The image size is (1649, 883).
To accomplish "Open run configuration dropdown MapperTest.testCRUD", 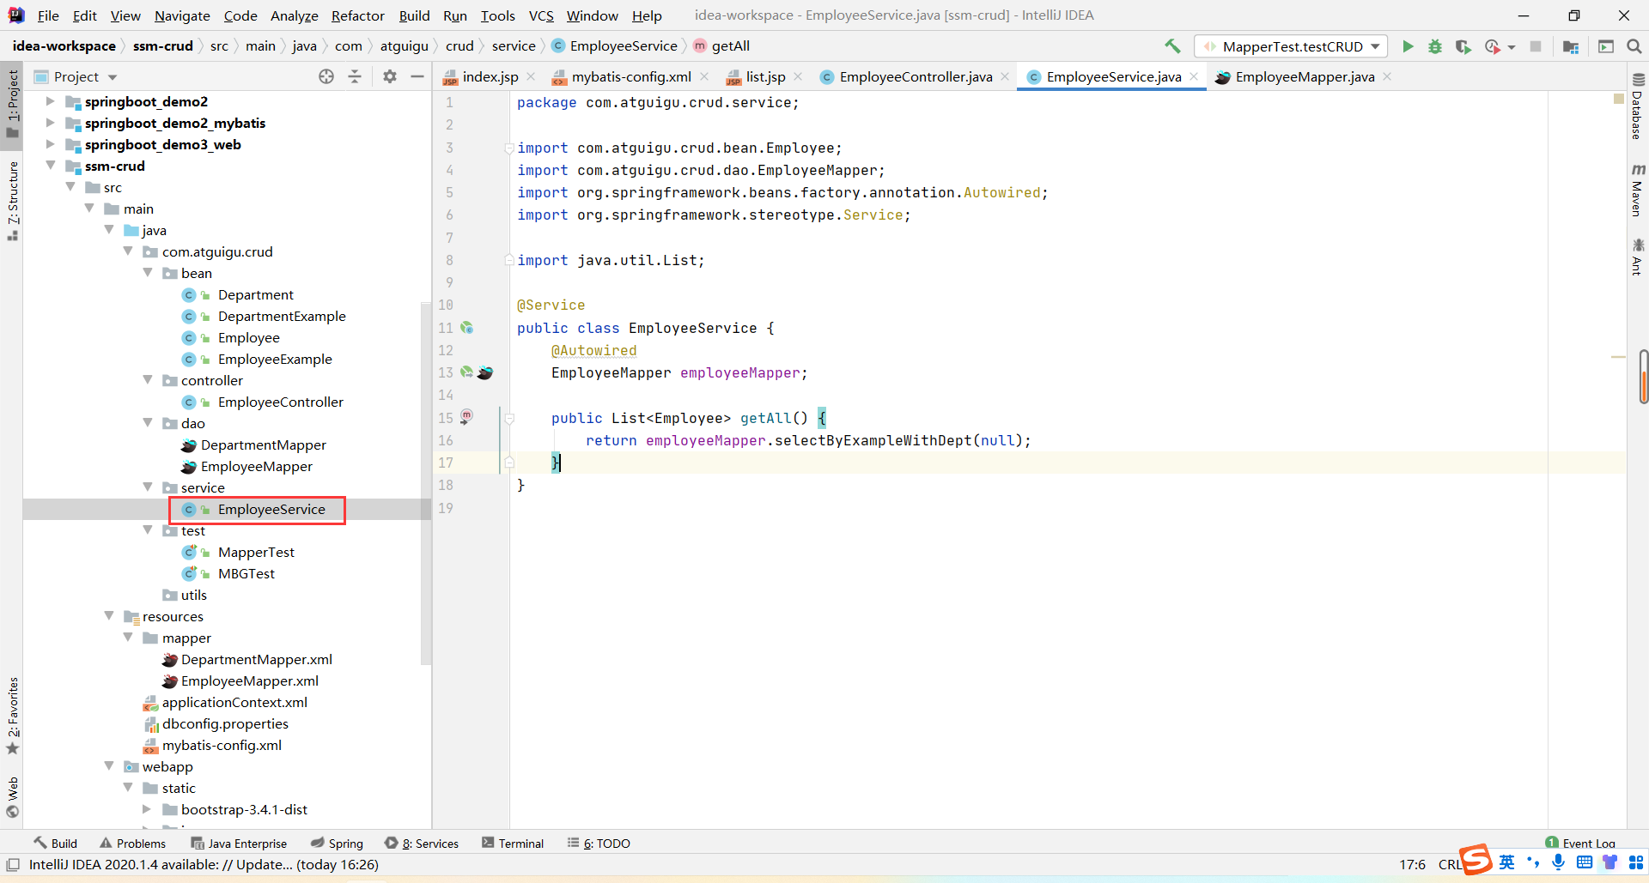I will pyautogui.click(x=1291, y=46).
